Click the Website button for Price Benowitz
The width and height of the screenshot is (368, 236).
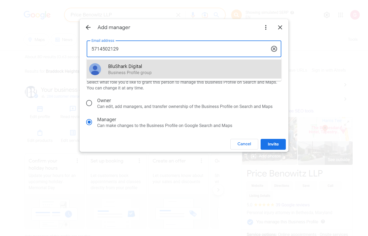coord(257,186)
